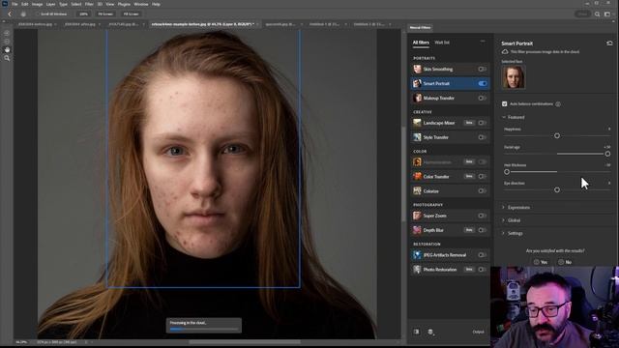This screenshot has width=619, height=348.
Task: Click the Hair thickness slider handle
Action: click(x=507, y=172)
